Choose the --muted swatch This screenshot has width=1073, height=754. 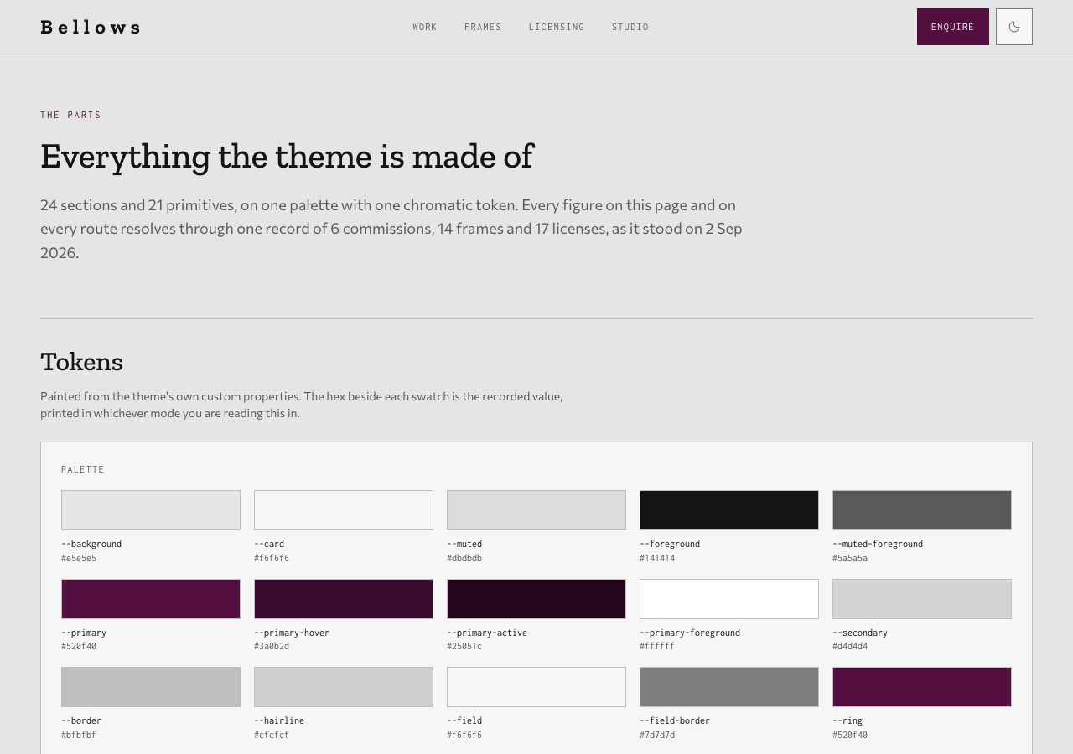(536, 510)
